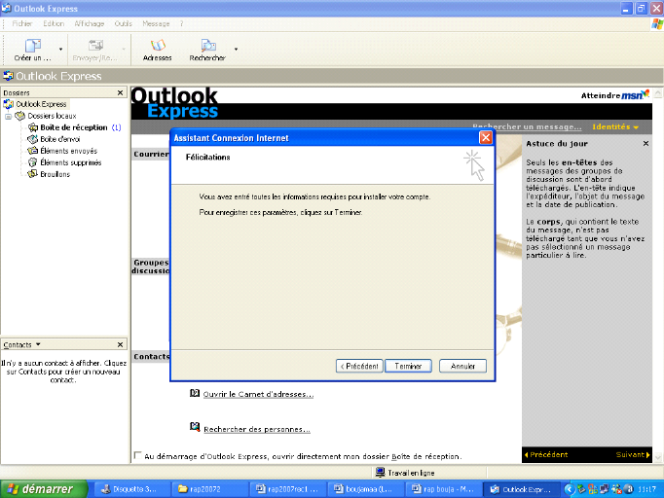Open the Créer un message dropdown arrow

point(61,49)
